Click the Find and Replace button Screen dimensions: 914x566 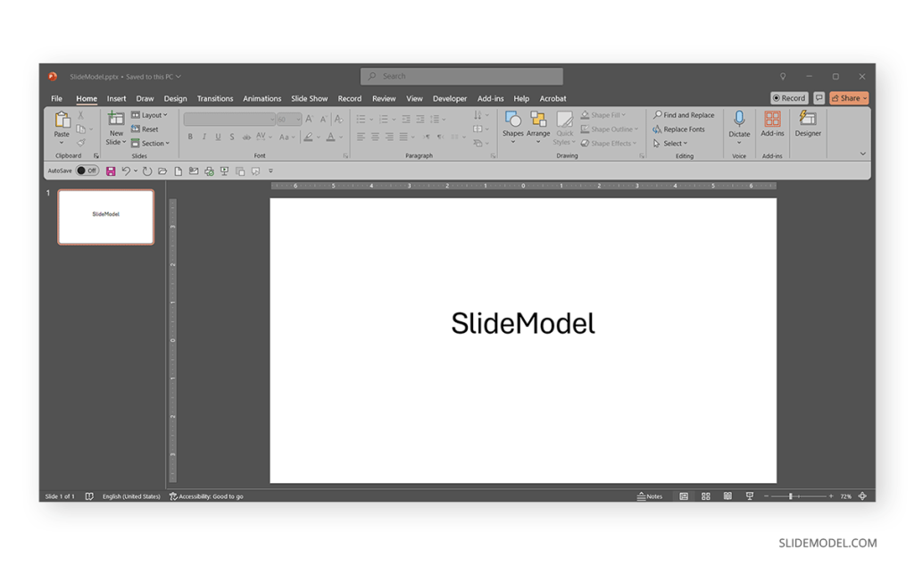[684, 114]
